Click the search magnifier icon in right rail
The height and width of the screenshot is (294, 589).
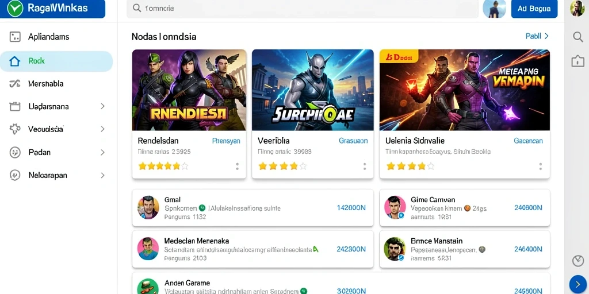point(577,36)
